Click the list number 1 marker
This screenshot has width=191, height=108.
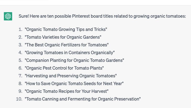(20, 29)
